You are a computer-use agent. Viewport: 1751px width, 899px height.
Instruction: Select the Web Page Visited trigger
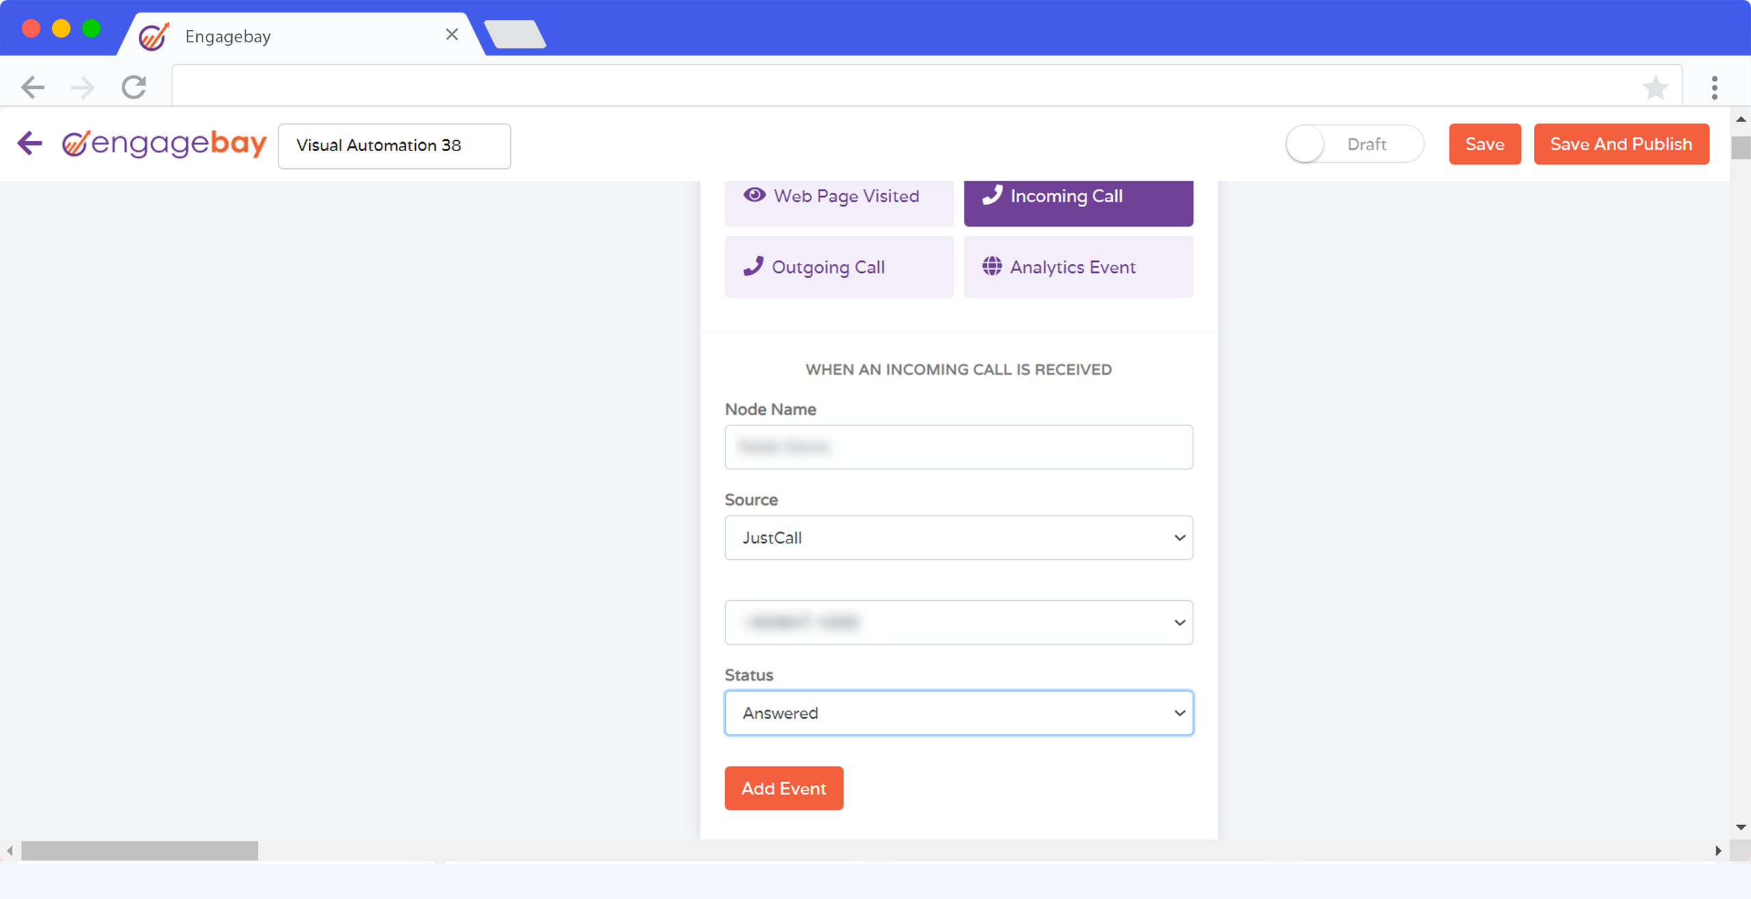(839, 197)
